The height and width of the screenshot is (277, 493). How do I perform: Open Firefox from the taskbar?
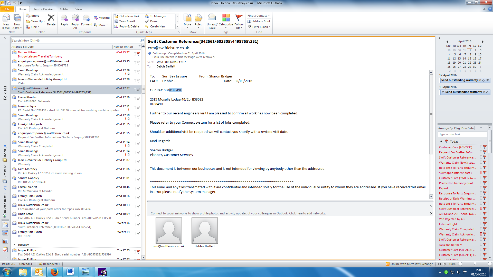tap(54, 272)
